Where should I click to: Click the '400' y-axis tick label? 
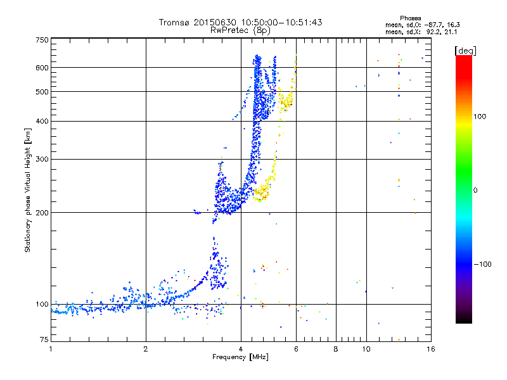[x=42, y=122]
